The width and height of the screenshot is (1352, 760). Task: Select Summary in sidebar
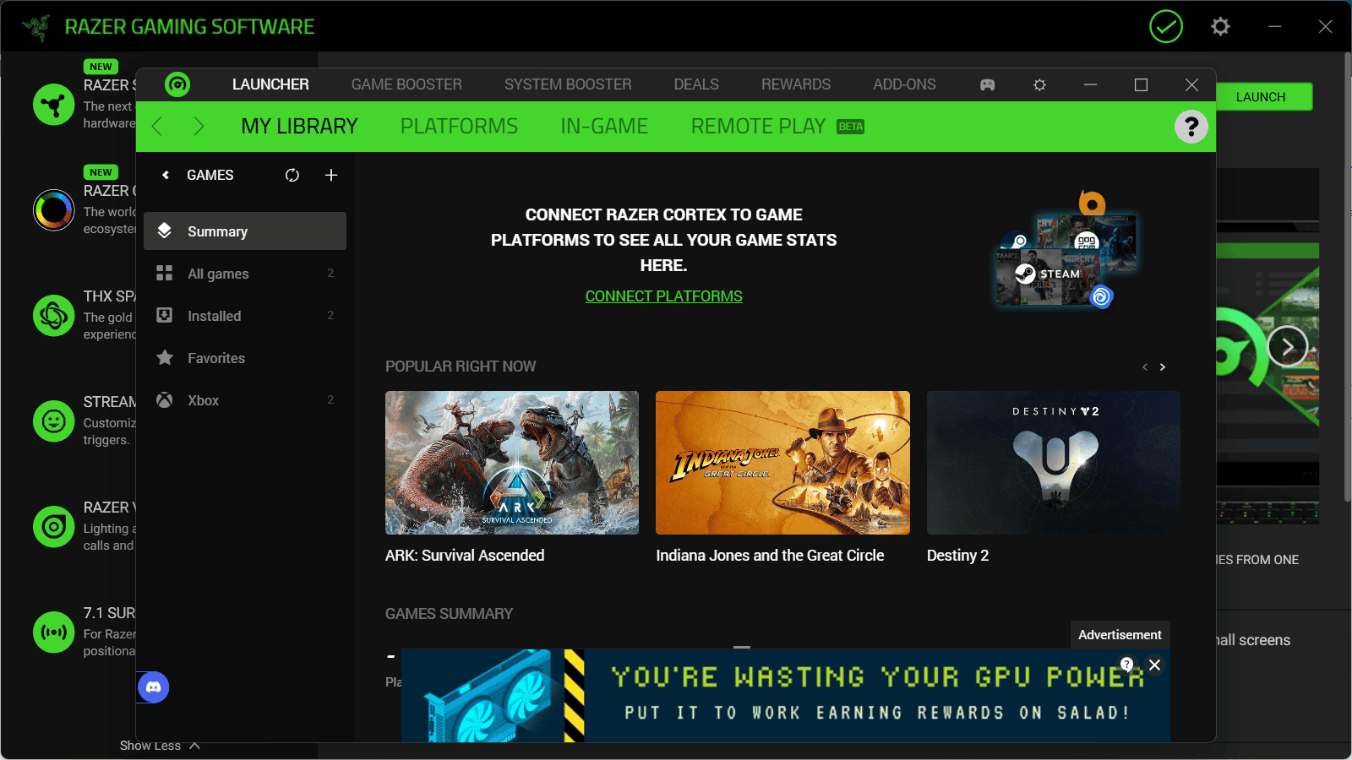point(245,231)
